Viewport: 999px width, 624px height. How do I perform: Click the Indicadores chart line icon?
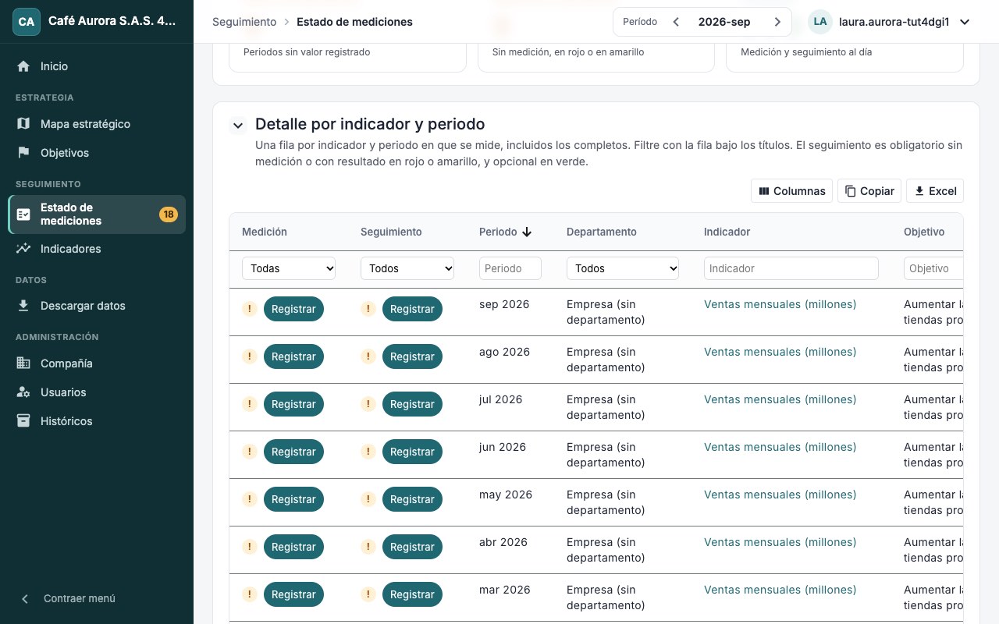23,249
